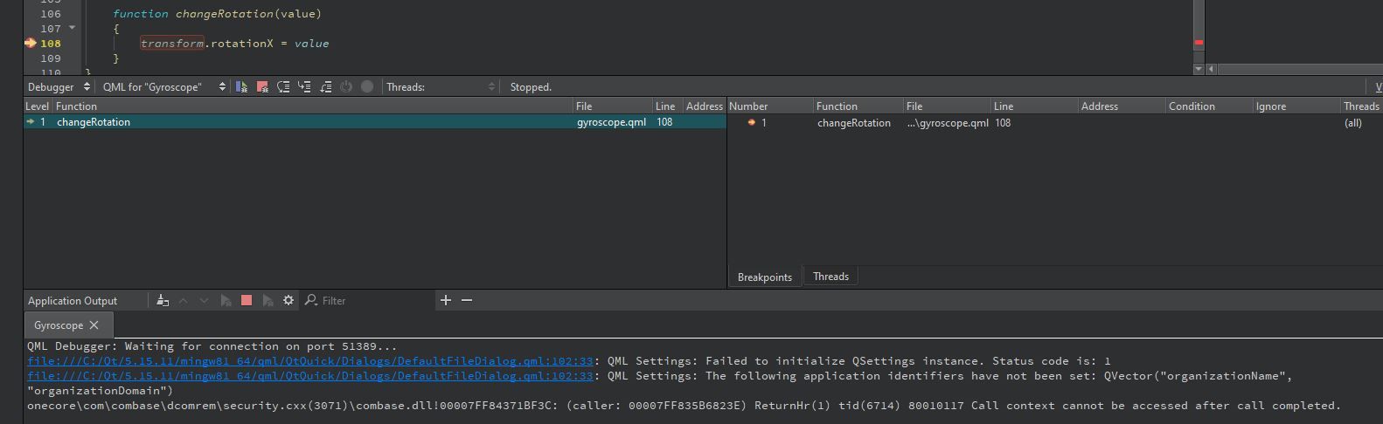Screen dimensions: 1383x424
Task: Click the Step Over icon
Action: pyautogui.click(x=283, y=86)
